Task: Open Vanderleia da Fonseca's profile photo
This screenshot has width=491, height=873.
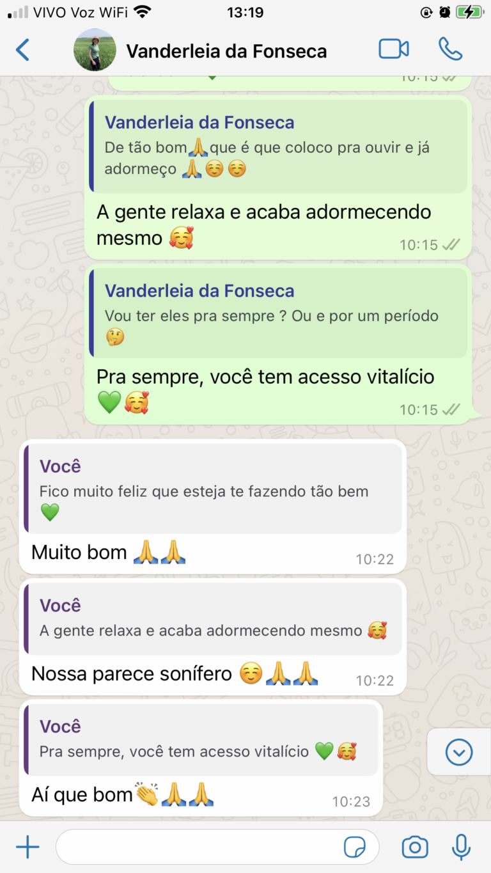Action: click(95, 50)
